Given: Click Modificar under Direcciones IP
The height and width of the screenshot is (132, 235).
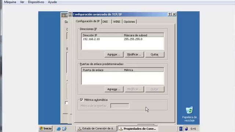Looking at the screenshot, I should 134,55.
